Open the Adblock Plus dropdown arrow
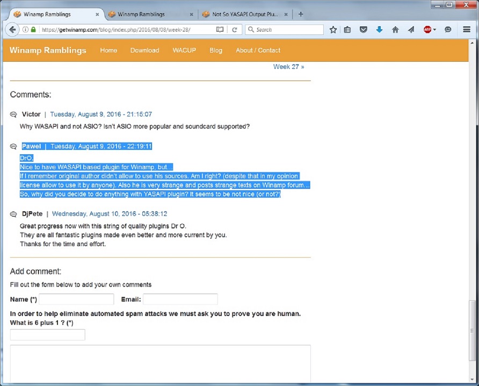This screenshot has height=386, width=479. click(x=434, y=30)
